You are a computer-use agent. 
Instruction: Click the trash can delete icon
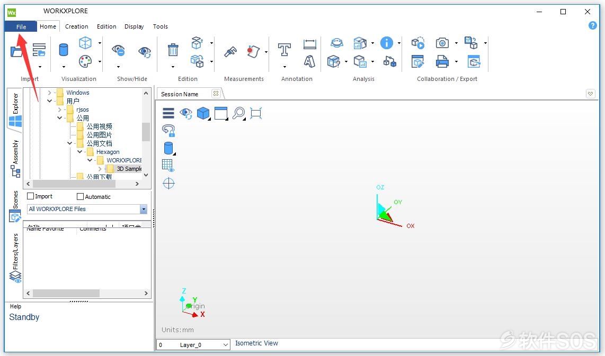tap(173, 50)
